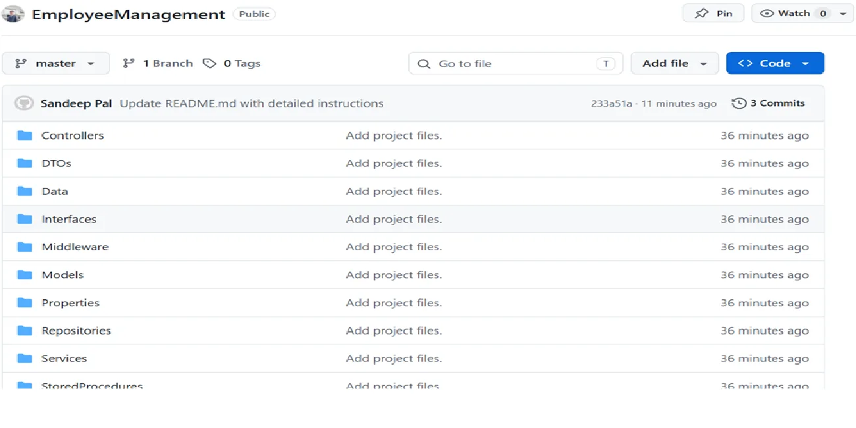The width and height of the screenshot is (856, 428).
Task: Click the Models folder icon
Action: [x=25, y=275]
